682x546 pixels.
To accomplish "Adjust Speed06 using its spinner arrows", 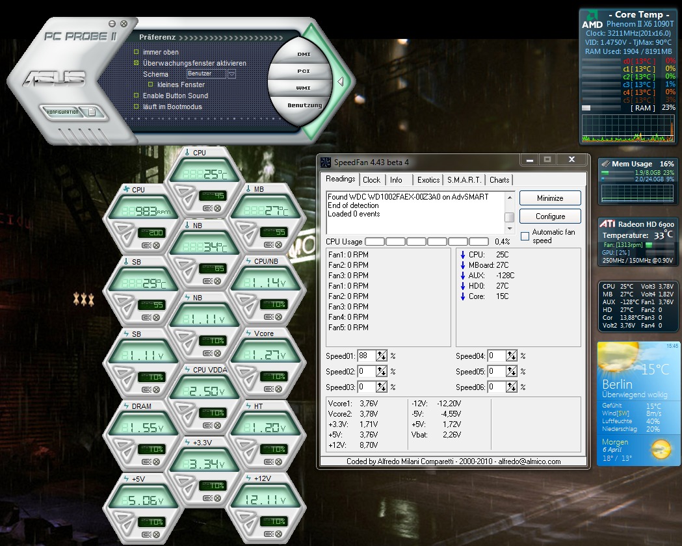I will coord(512,387).
